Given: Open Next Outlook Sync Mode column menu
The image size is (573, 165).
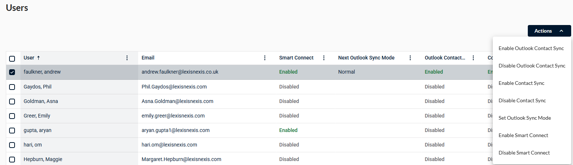Looking at the screenshot, I should (410, 58).
